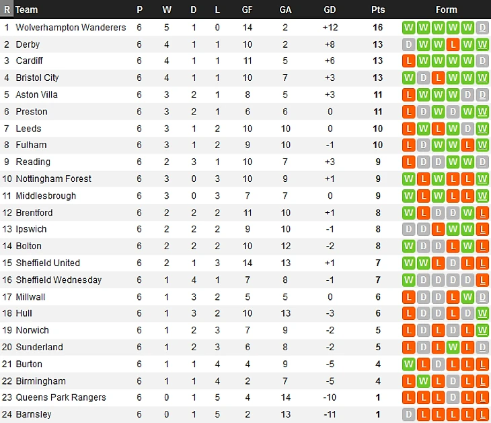
Task: Sort by GF column header
Action: pyautogui.click(x=247, y=9)
